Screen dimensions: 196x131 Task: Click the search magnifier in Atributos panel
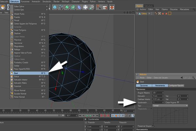[x=193, y=78]
